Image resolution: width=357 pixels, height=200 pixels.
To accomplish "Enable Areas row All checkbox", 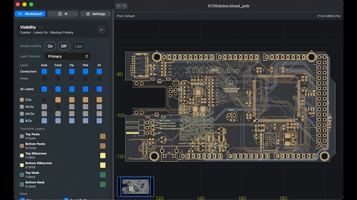I will [x=99, y=79].
